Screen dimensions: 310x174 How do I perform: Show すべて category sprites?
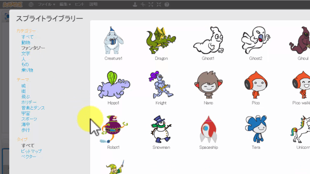[x=28, y=37]
